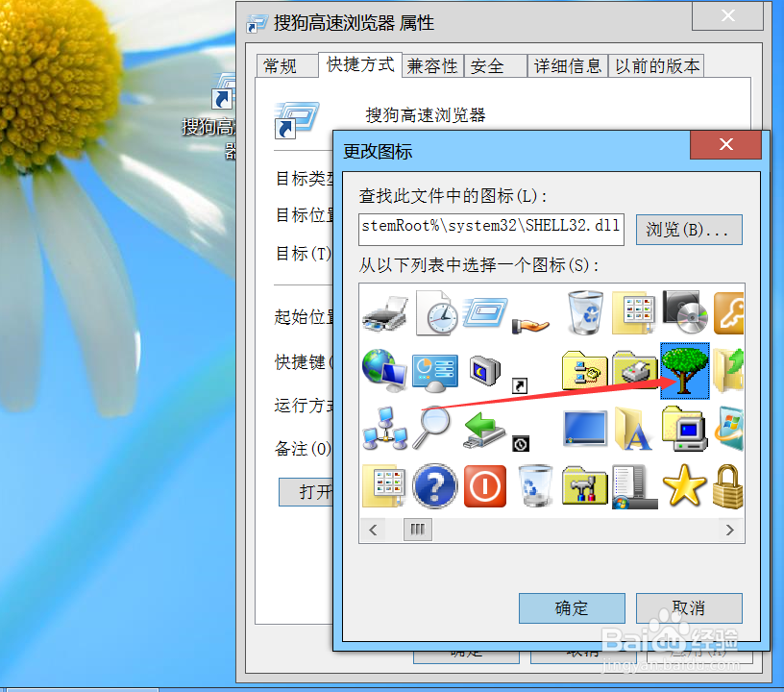Switch to 快捷方式 tab in properties window

[x=360, y=64]
